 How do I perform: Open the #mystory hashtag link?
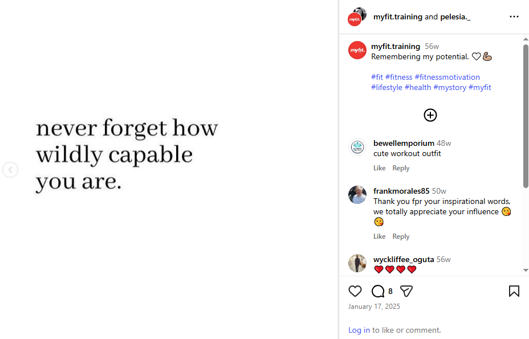450,87
